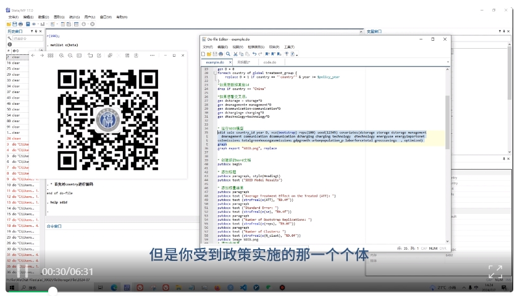Screen dimensions: 520x296
Task: Open Visual Studio Code from the taskbar
Action: [x=243, y=287]
